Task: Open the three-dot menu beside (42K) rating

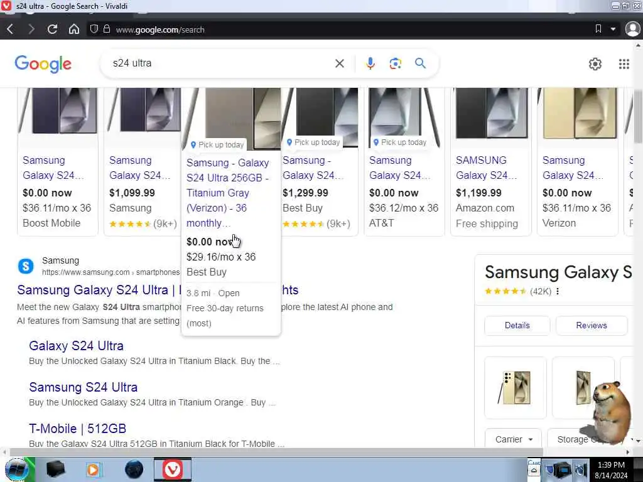Action: pyautogui.click(x=558, y=291)
